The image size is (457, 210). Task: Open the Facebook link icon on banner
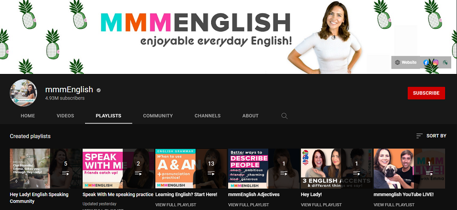(426, 63)
